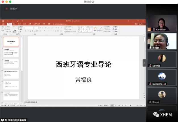Click the microphone icon beside 常福良的屏幕共享
This screenshot has height=122, width=178.
tap(6, 120)
